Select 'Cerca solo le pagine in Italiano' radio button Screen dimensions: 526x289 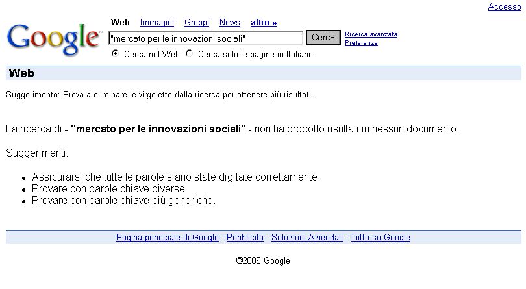(x=190, y=54)
